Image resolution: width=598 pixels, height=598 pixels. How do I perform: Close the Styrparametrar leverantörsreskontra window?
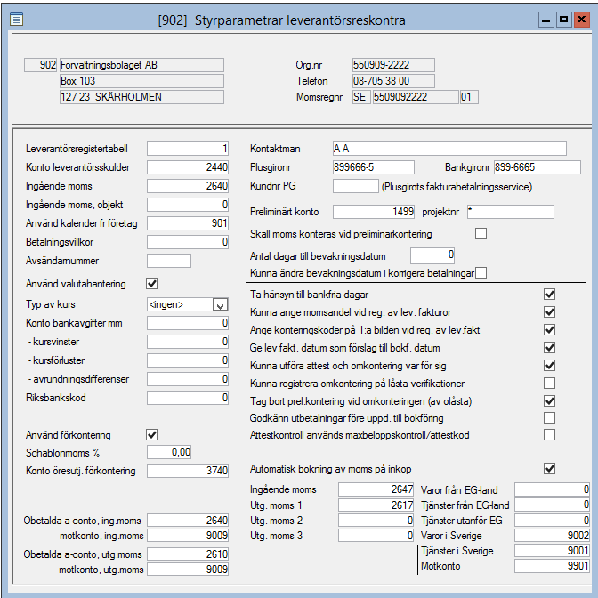(x=582, y=20)
